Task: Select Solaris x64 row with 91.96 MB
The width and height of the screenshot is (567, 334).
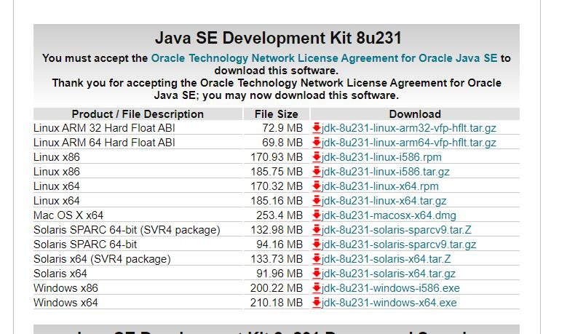Action: click(x=277, y=274)
